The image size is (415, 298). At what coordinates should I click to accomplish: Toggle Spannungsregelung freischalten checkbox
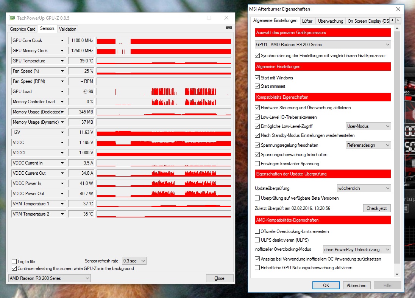[257, 145]
